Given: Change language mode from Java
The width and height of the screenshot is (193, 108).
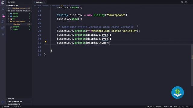Looking at the screenshot, I should (175, 107).
